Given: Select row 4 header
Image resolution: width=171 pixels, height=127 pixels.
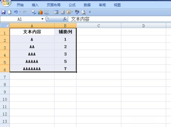Looking at the screenshot, I should 5,54.
